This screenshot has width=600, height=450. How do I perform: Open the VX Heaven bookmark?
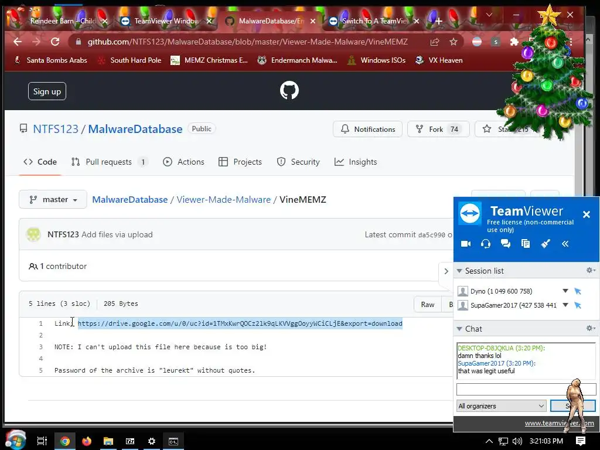[x=439, y=60]
